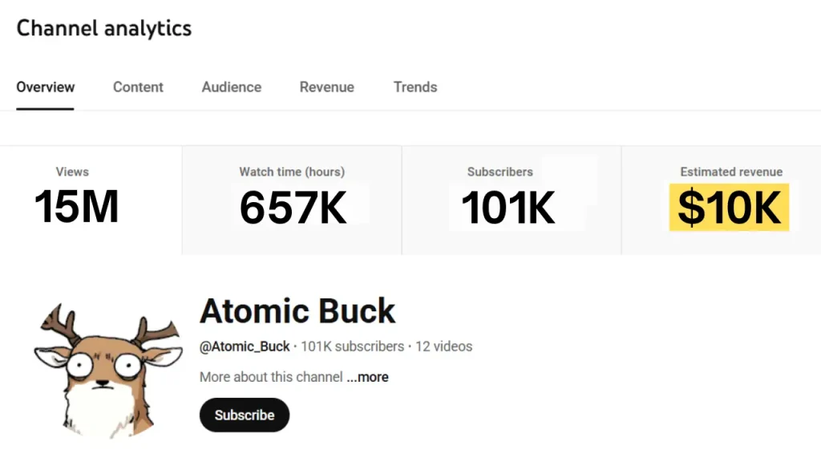
Task: Go to the Revenue tab
Action: click(x=326, y=87)
